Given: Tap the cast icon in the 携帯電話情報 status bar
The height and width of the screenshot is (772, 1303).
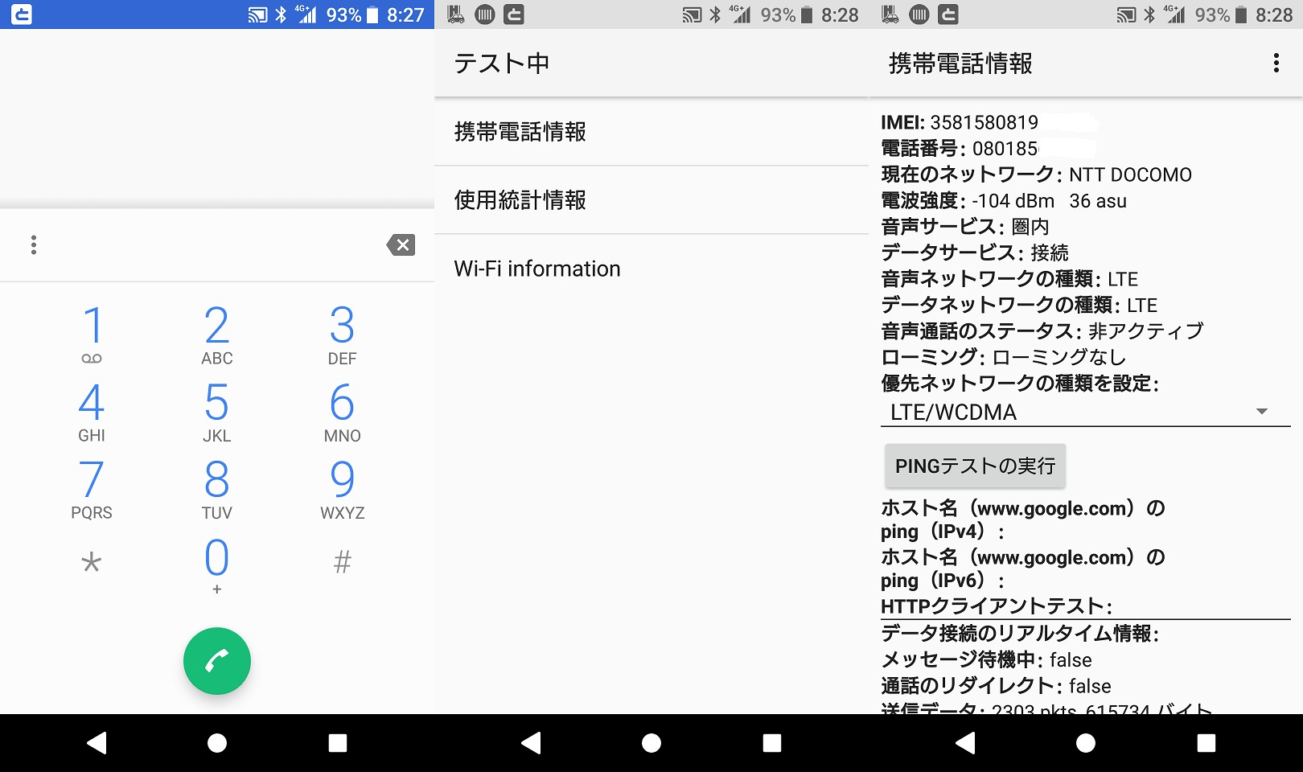Looking at the screenshot, I should [1126, 15].
